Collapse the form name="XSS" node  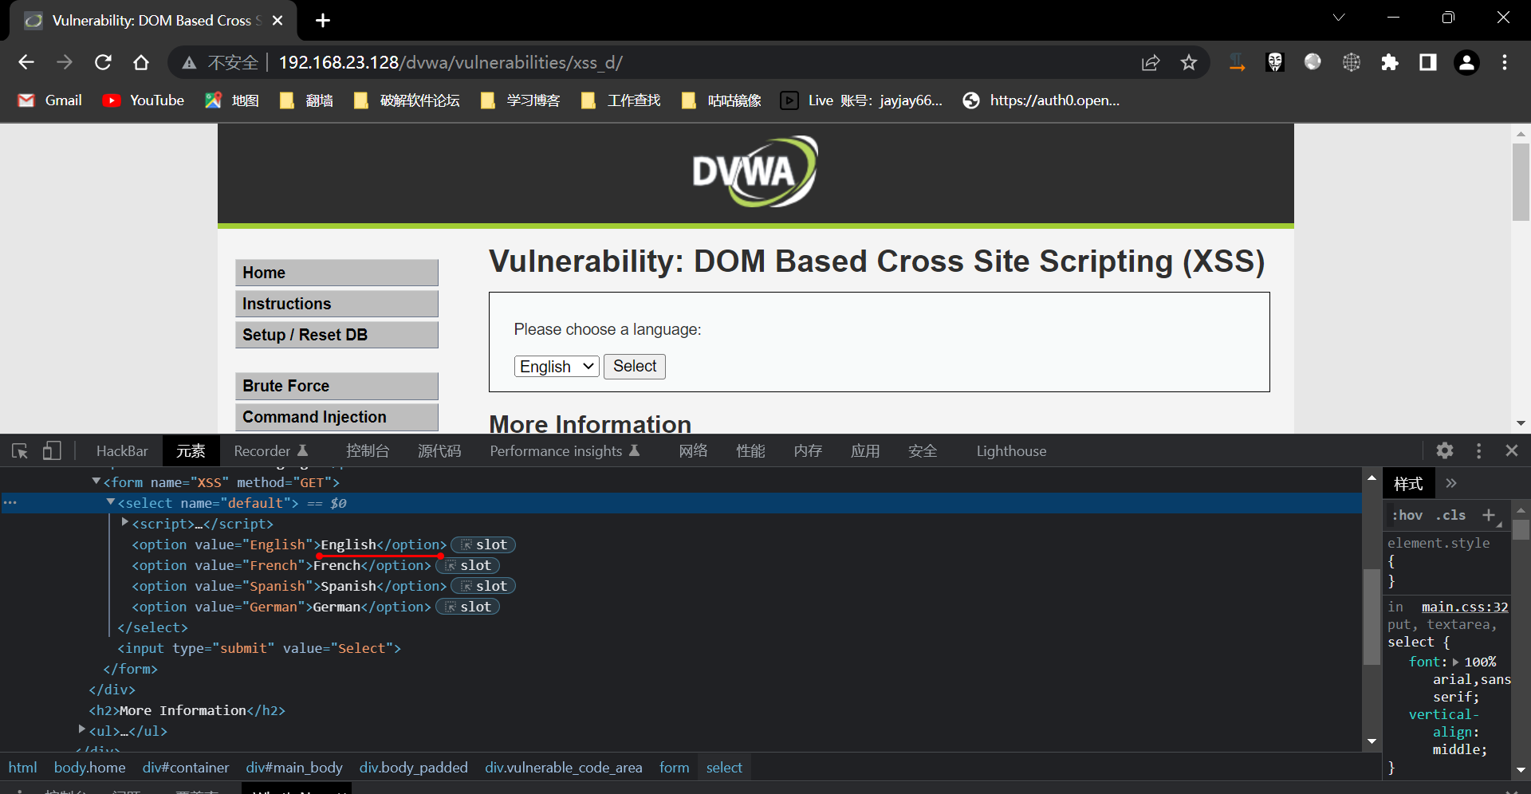96,482
